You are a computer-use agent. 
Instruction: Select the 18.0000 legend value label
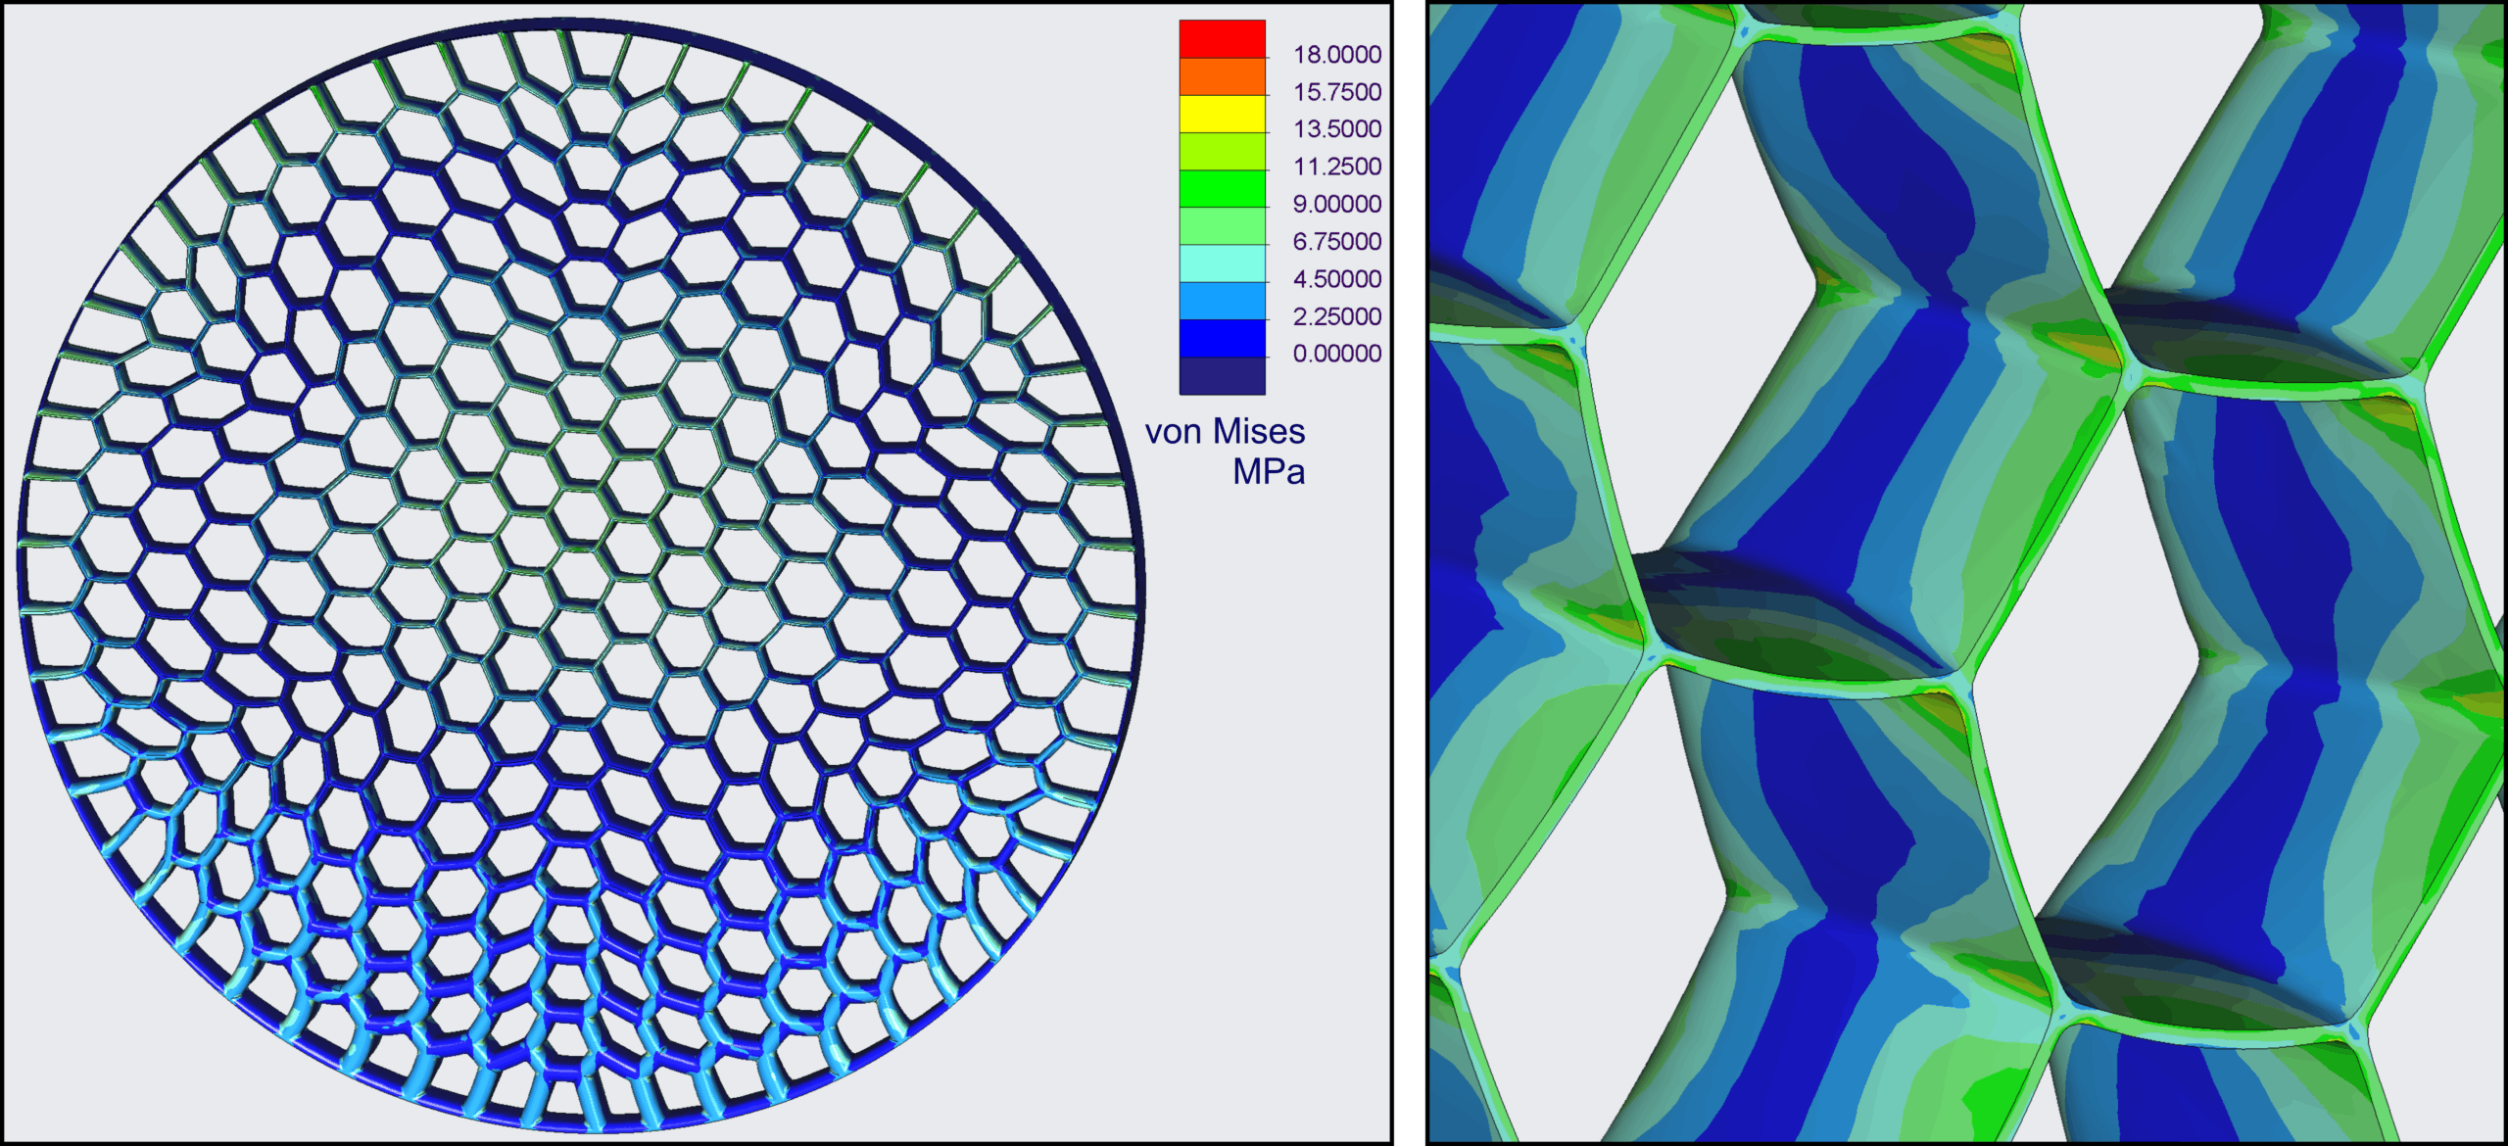[x=1336, y=55]
